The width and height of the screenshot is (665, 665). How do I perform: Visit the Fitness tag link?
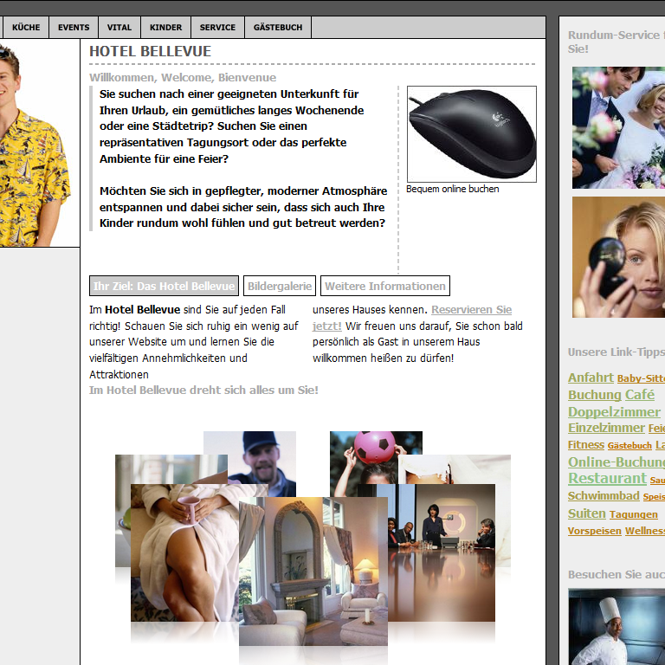click(x=585, y=445)
